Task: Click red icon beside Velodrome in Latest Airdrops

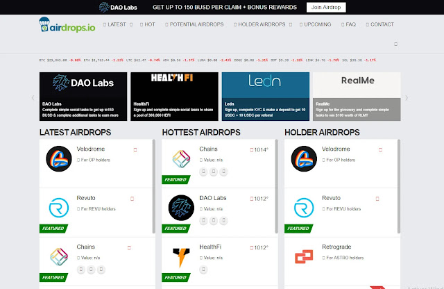Action: pyautogui.click(x=135, y=150)
